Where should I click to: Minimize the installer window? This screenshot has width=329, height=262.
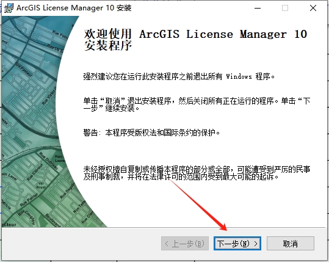tap(258, 8)
